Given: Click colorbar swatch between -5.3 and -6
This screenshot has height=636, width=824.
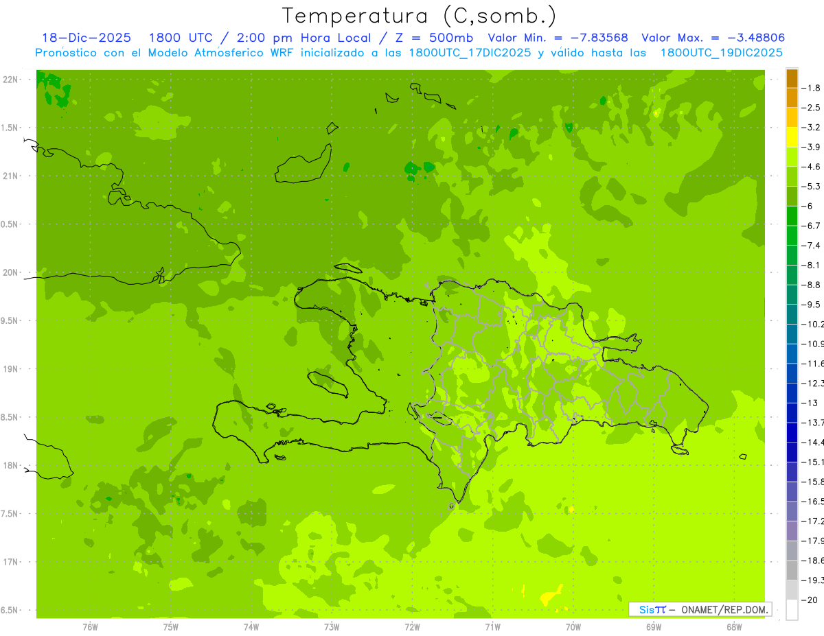Looking at the screenshot, I should (x=792, y=196).
